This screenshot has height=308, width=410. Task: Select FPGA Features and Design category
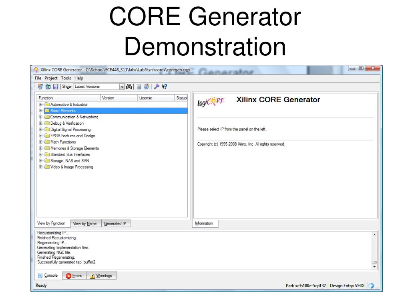(x=73, y=136)
